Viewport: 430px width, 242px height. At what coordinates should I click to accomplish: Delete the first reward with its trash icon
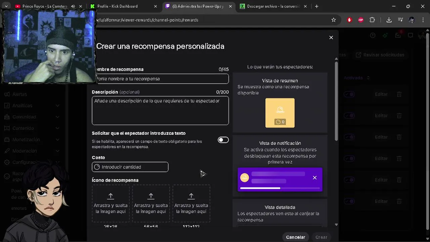[399, 94]
